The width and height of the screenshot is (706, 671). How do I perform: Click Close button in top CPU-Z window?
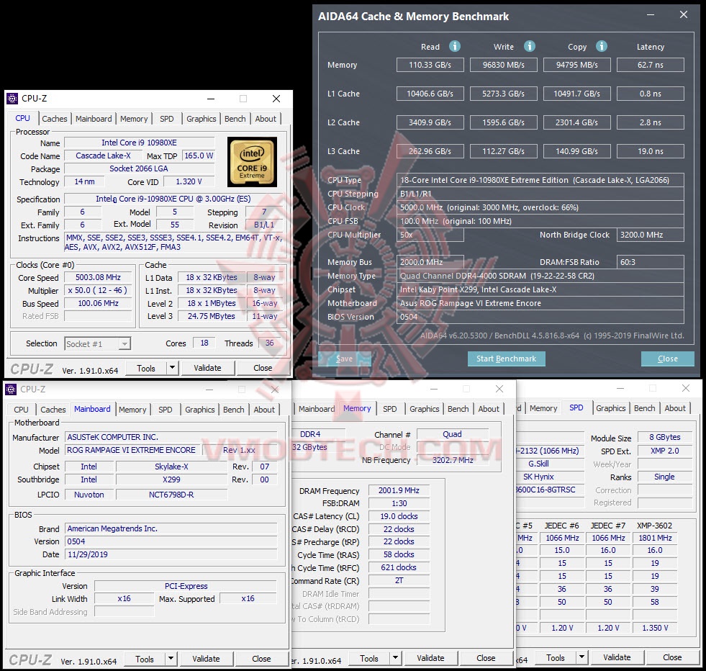pos(263,368)
